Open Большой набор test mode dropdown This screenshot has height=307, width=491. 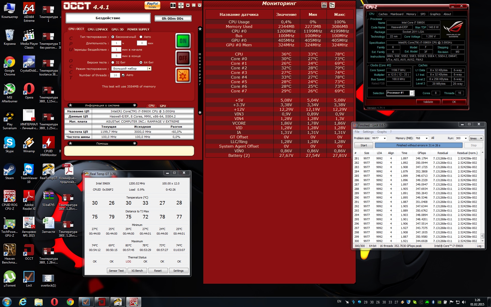149,69
